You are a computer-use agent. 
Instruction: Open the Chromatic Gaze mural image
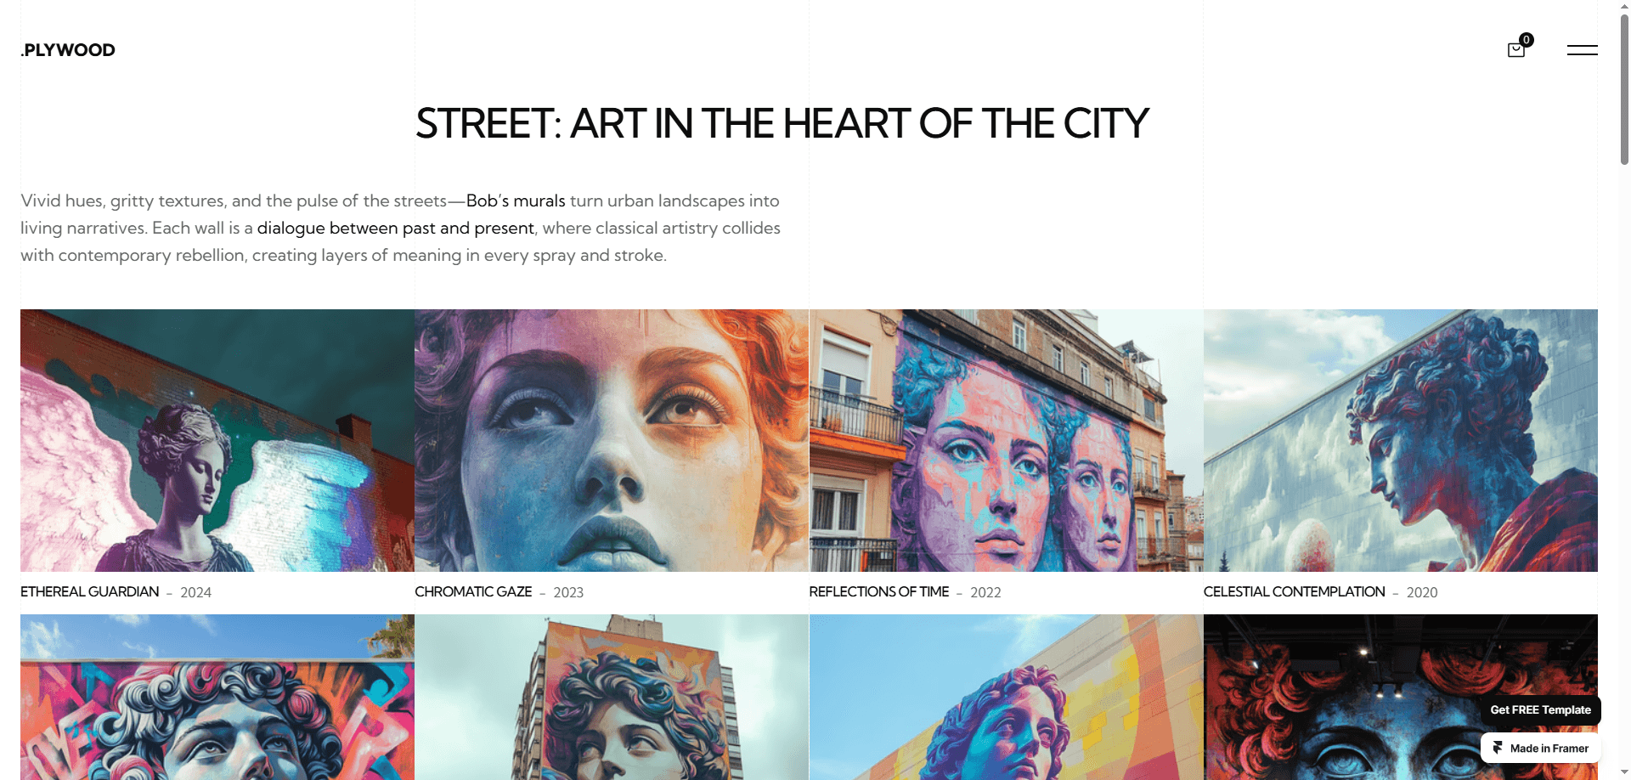612,440
